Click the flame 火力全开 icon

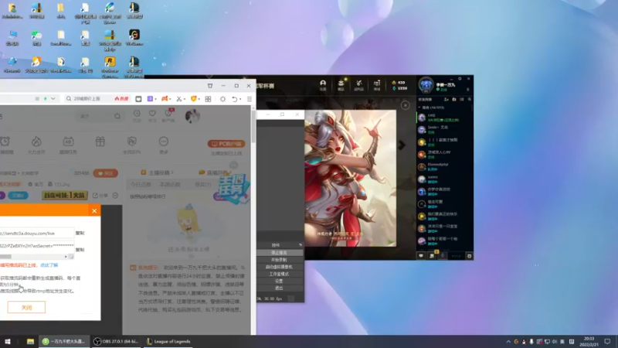pyautogui.click(x=36, y=142)
